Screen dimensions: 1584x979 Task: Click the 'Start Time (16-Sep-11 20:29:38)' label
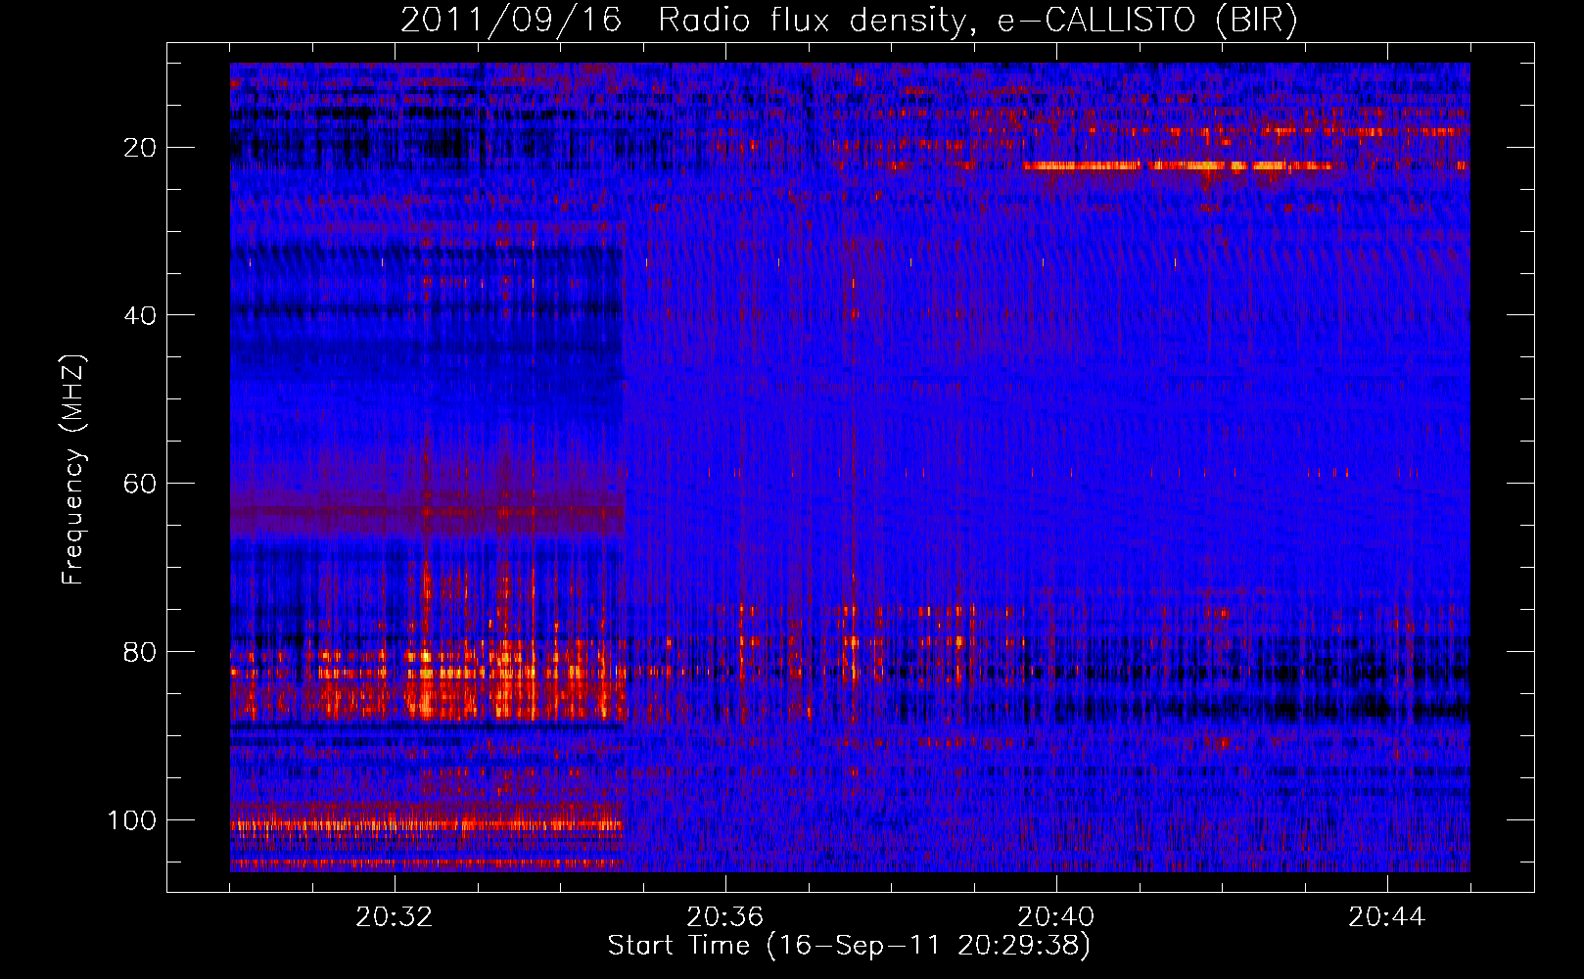coord(849,946)
